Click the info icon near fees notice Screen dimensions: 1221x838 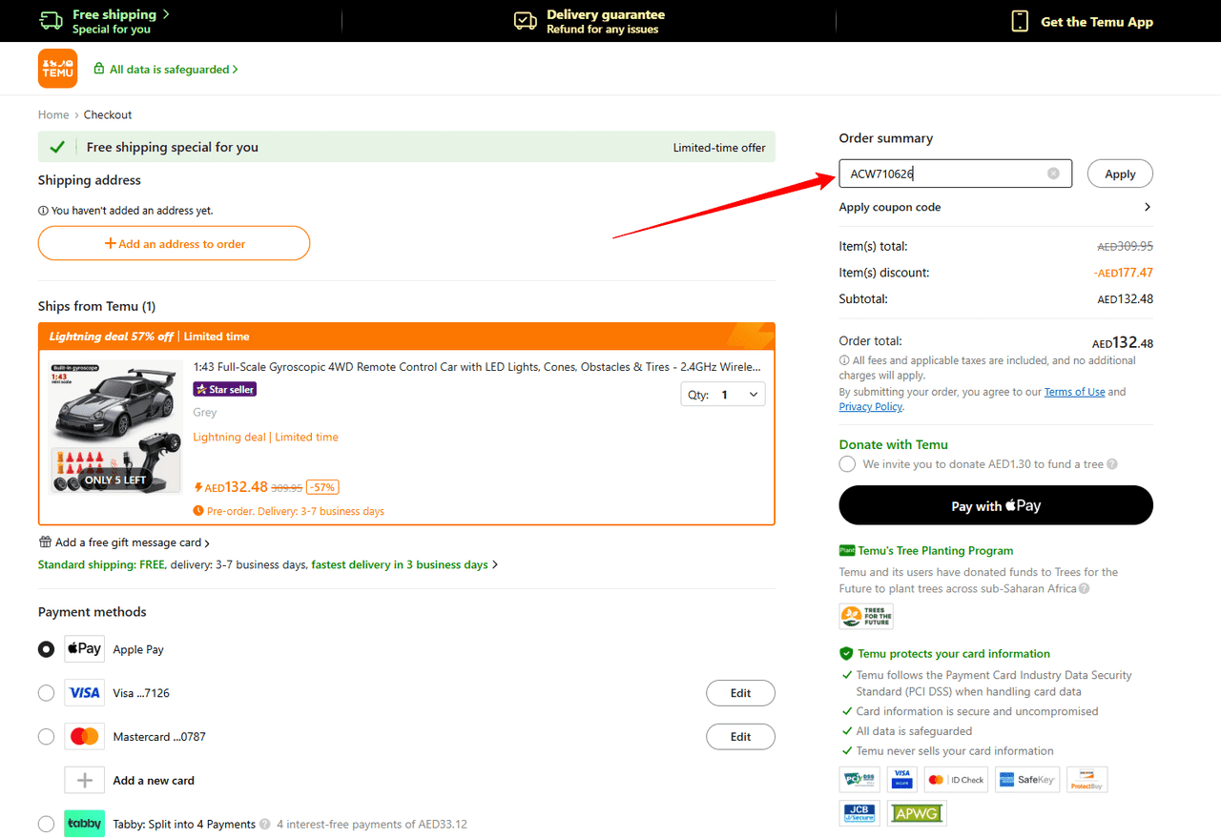[x=844, y=360]
